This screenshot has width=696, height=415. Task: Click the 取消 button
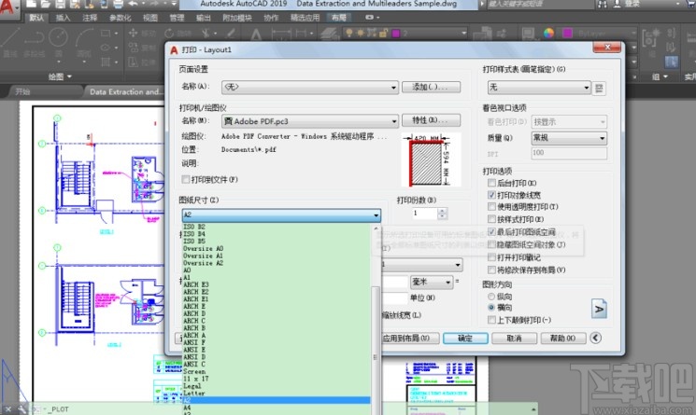[515, 339]
